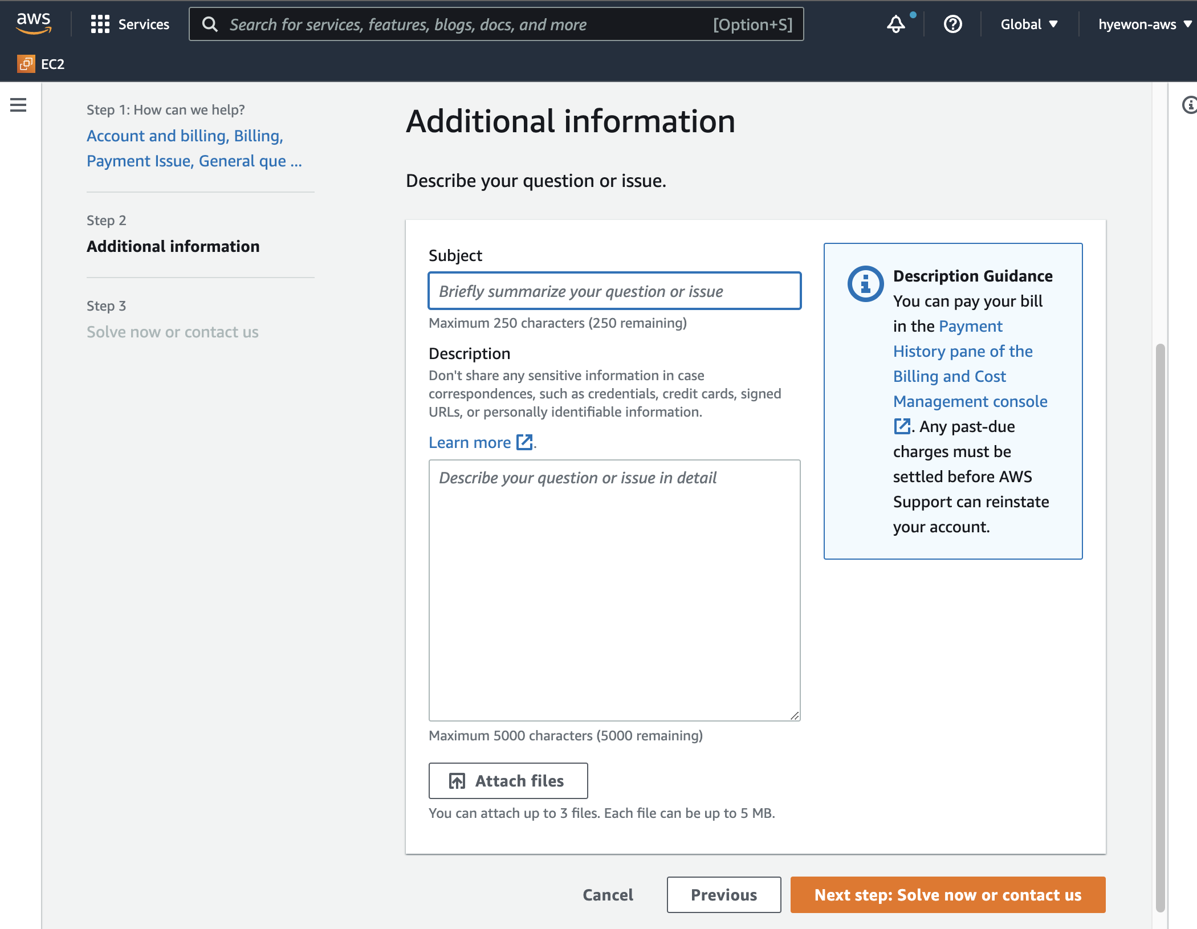Image resolution: width=1197 pixels, height=929 pixels.
Task: Click Next step: Solve now or contact us
Action: click(947, 895)
